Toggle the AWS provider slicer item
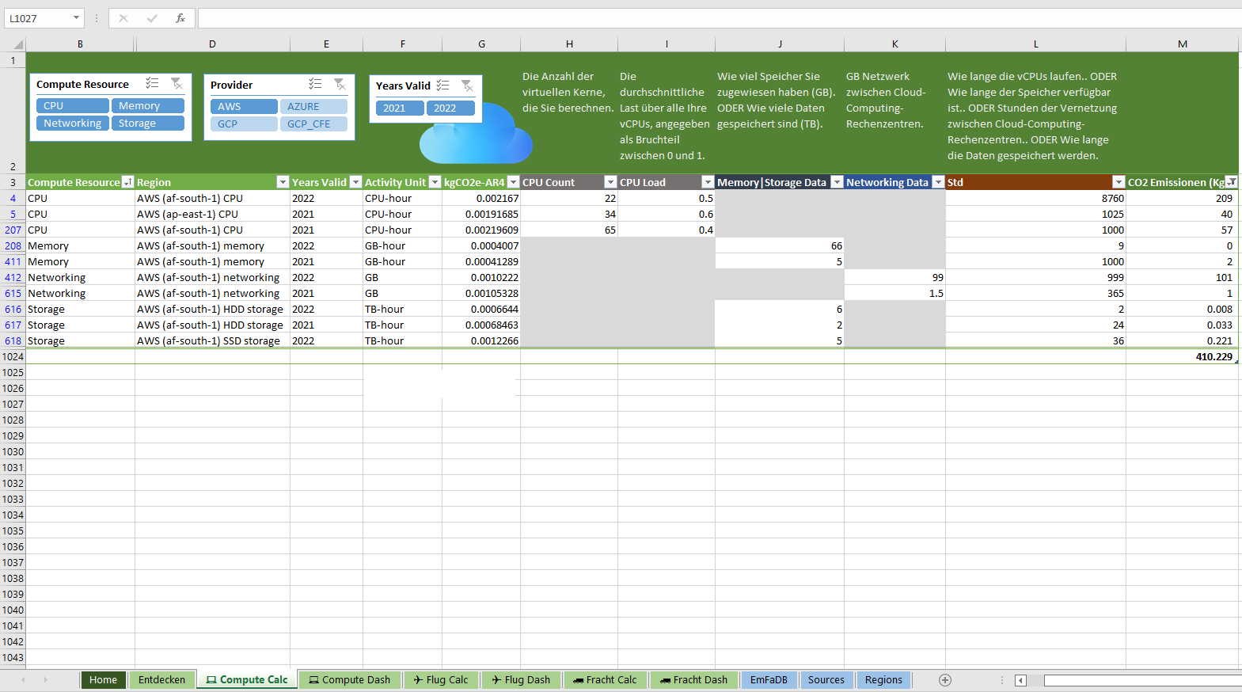The image size is (1242, 692). [x=244, y=106]
